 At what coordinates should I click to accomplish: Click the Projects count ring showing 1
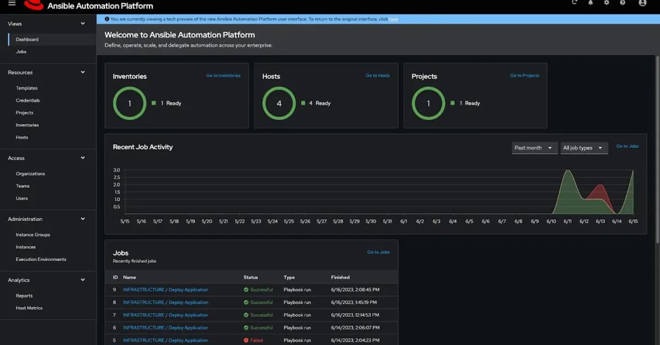click(428, 103)
